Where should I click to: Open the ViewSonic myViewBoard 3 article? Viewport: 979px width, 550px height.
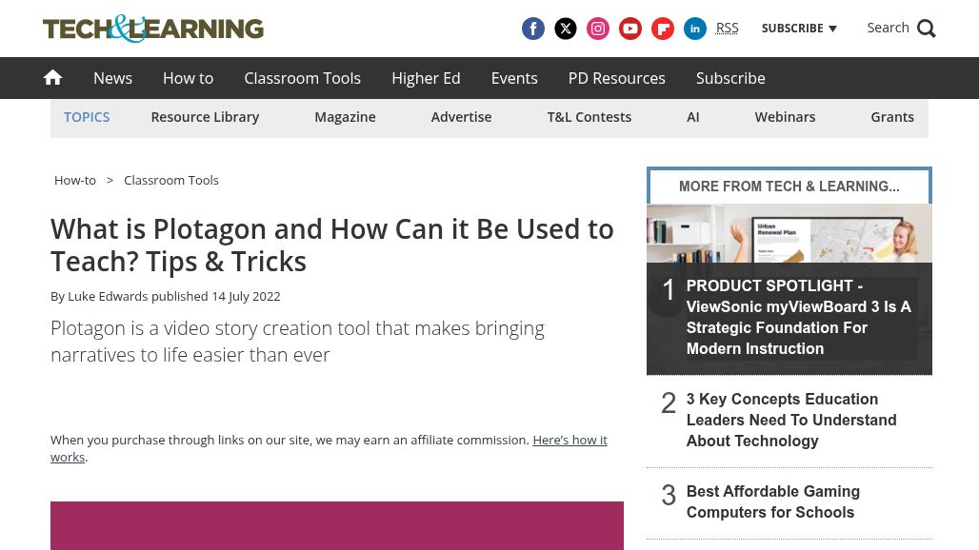pyautogui.click(x=799, y=317)
